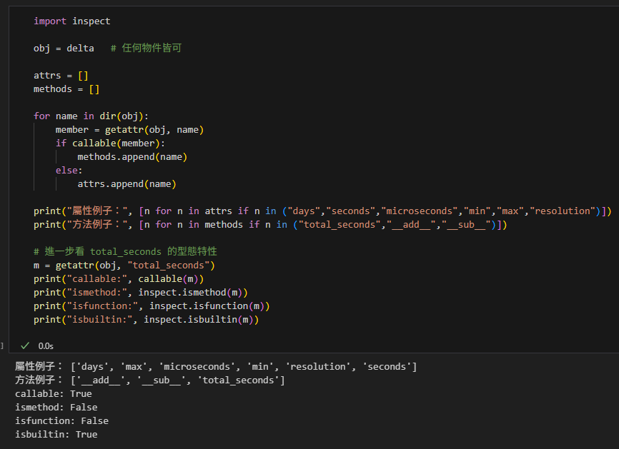Screen dimensions: 619x449
Task: Click the 'methods.append(name)' line
Action: tap(132, 157)
